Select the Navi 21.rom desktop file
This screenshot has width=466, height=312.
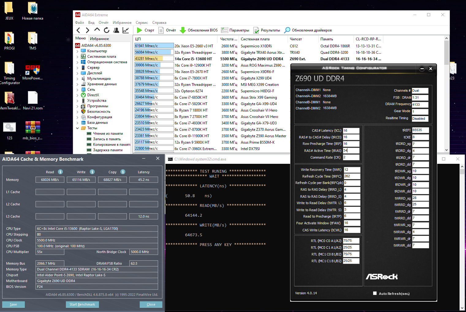point(32,101)
